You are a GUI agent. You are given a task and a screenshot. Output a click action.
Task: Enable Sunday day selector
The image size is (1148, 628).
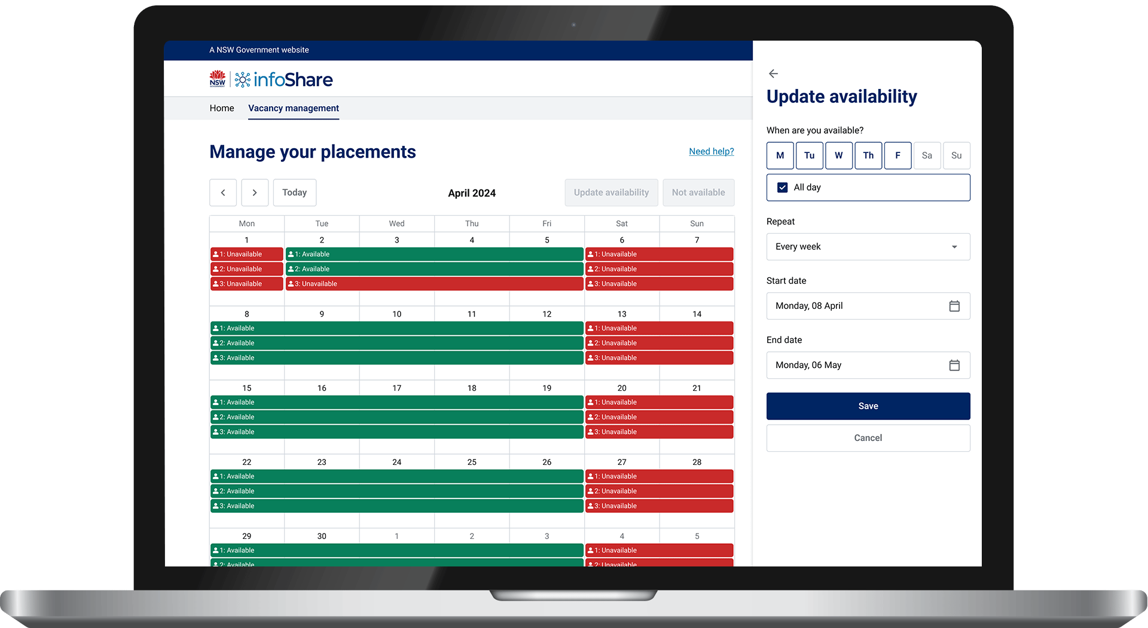957,155
